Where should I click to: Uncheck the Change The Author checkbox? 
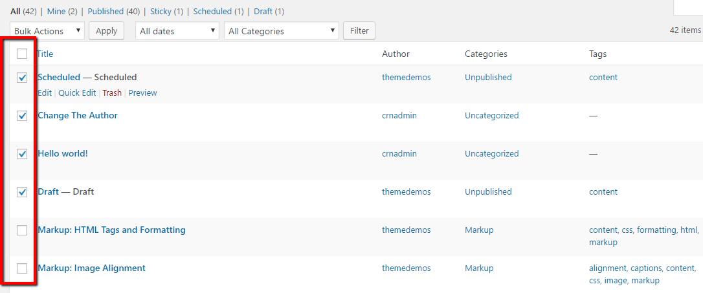click(22, 116)
